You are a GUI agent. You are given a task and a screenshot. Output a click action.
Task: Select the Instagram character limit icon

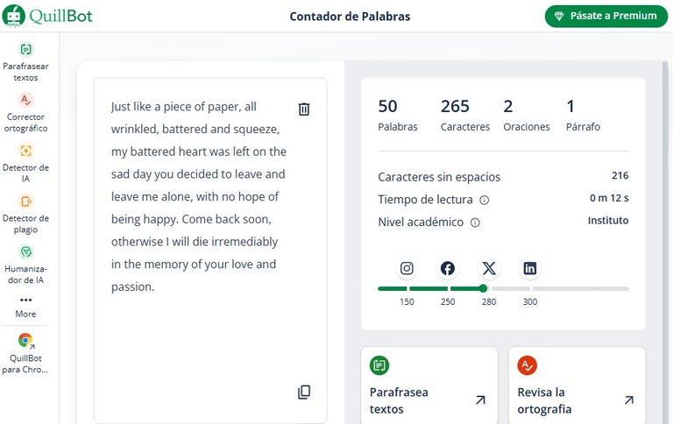(407, 268)
